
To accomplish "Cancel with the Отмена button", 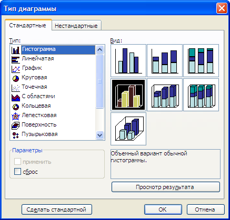I will pos(205,209).
